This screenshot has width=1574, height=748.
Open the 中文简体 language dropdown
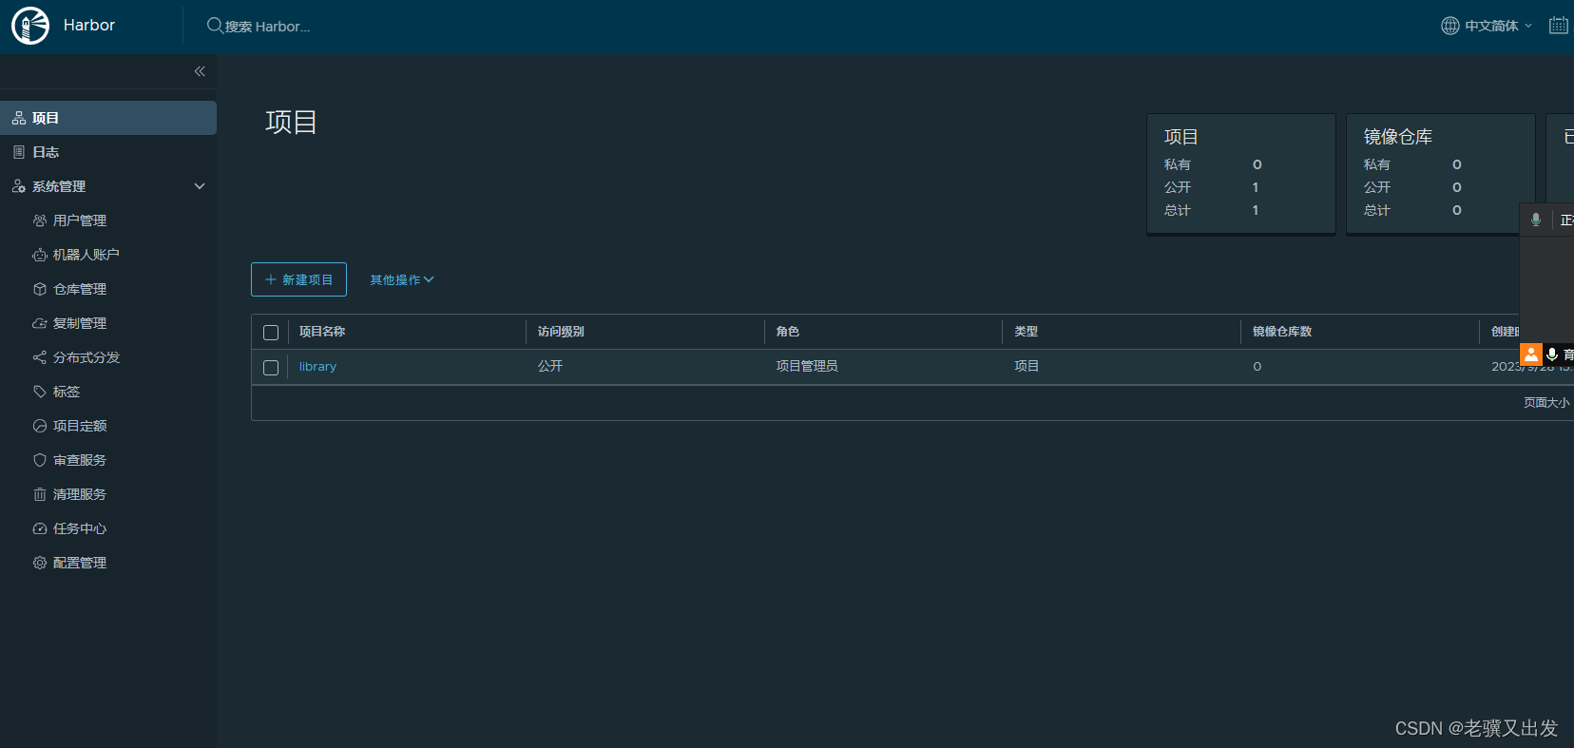click(1498, 26)
